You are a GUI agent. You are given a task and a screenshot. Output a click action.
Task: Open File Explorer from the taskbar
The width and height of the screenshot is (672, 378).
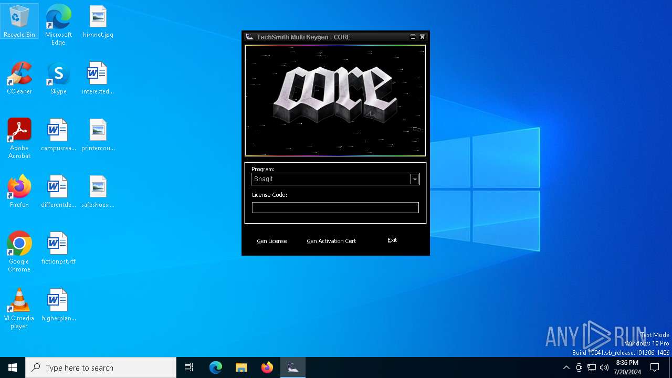click(241, 367)
